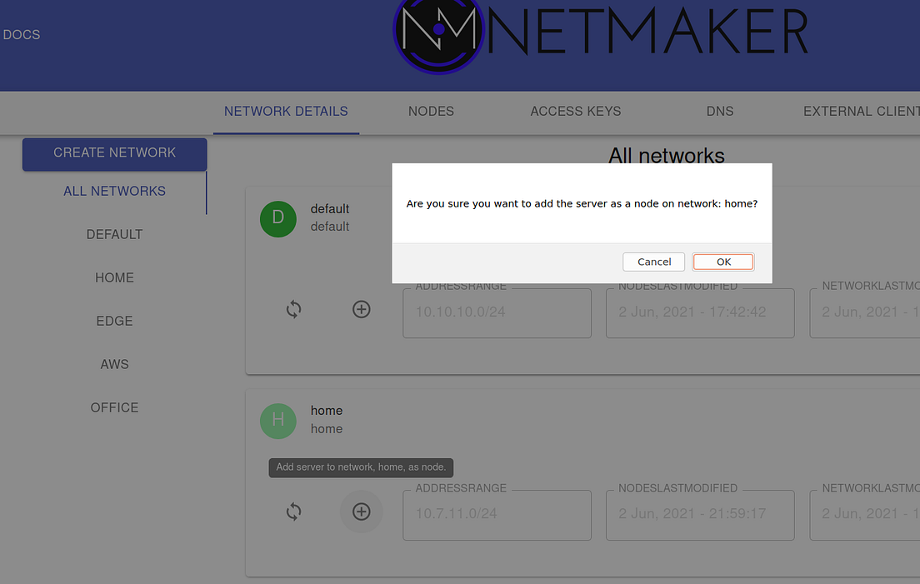The image size is (920, 584).
Task: Click the CREATE NETWORK button
Action: [x=114, y=153]
